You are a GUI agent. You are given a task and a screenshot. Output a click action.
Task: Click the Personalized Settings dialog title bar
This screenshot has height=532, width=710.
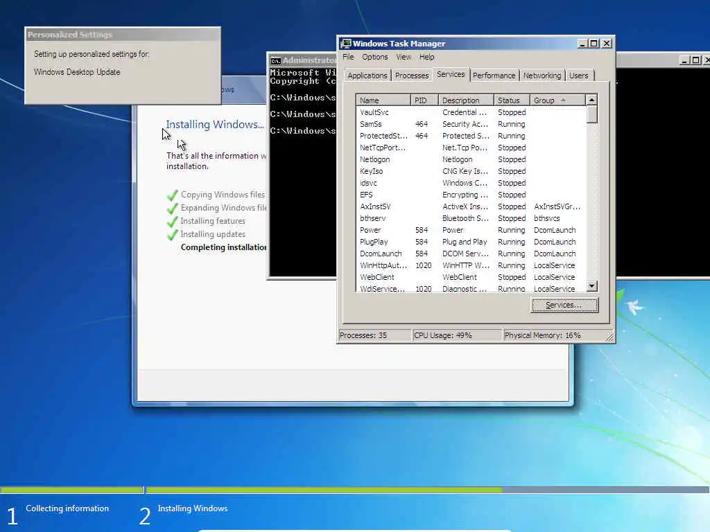[123, 35]
